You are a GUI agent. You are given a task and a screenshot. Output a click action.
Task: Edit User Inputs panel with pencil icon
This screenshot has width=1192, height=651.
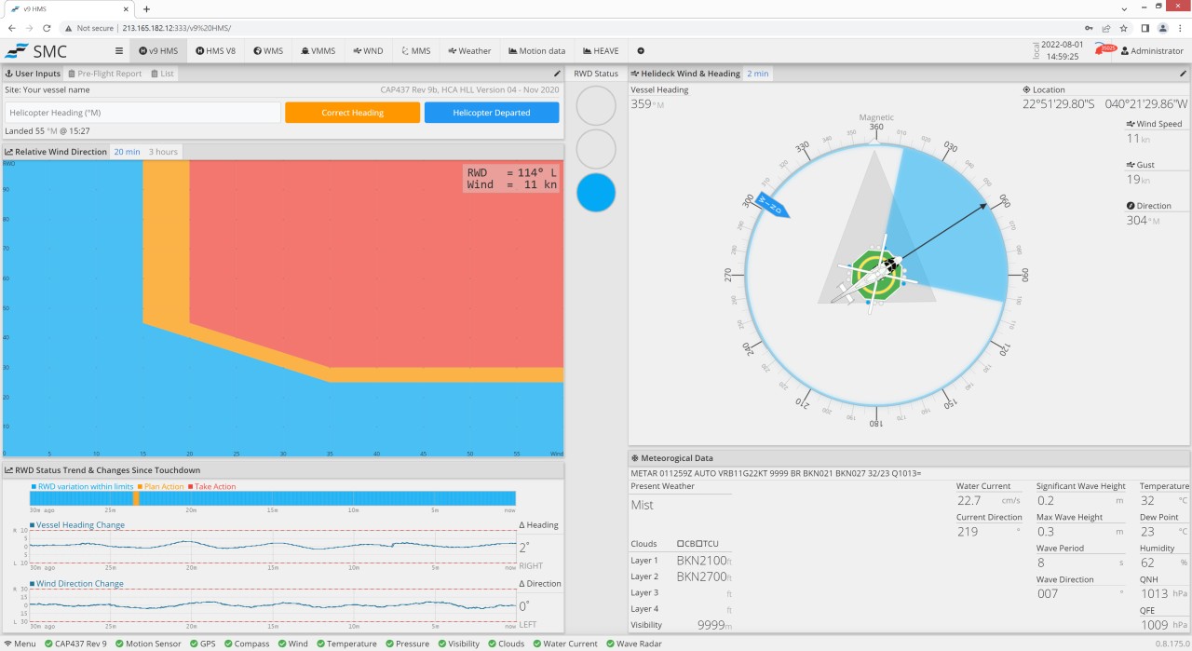click(557, 74)
